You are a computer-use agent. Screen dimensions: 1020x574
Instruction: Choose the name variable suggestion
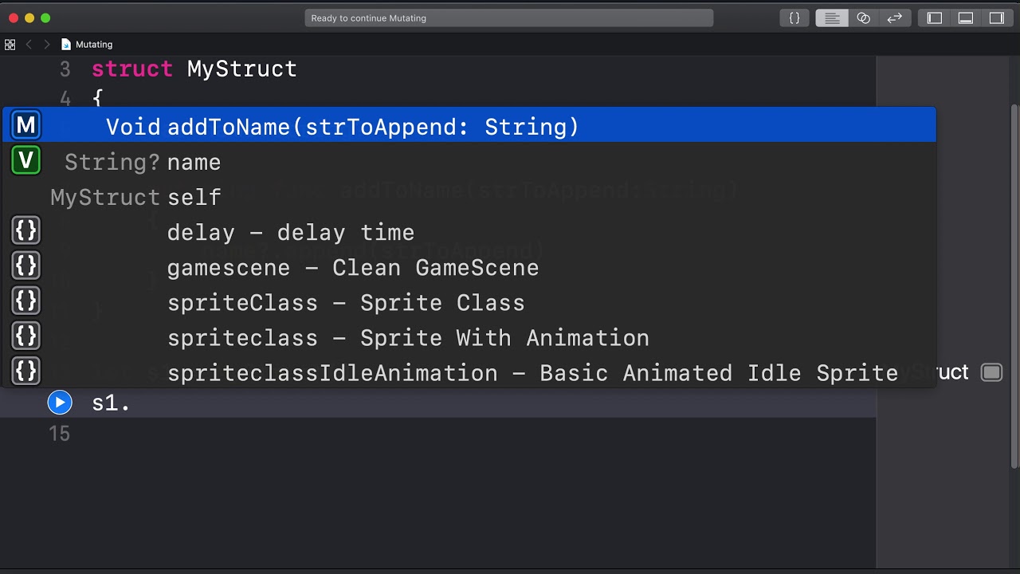click(x=194, y=163)
